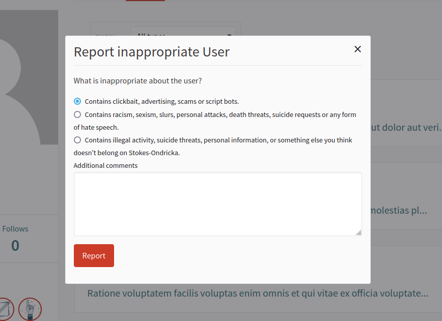Select the clickbait, advertising, scams option

point(77,101)
